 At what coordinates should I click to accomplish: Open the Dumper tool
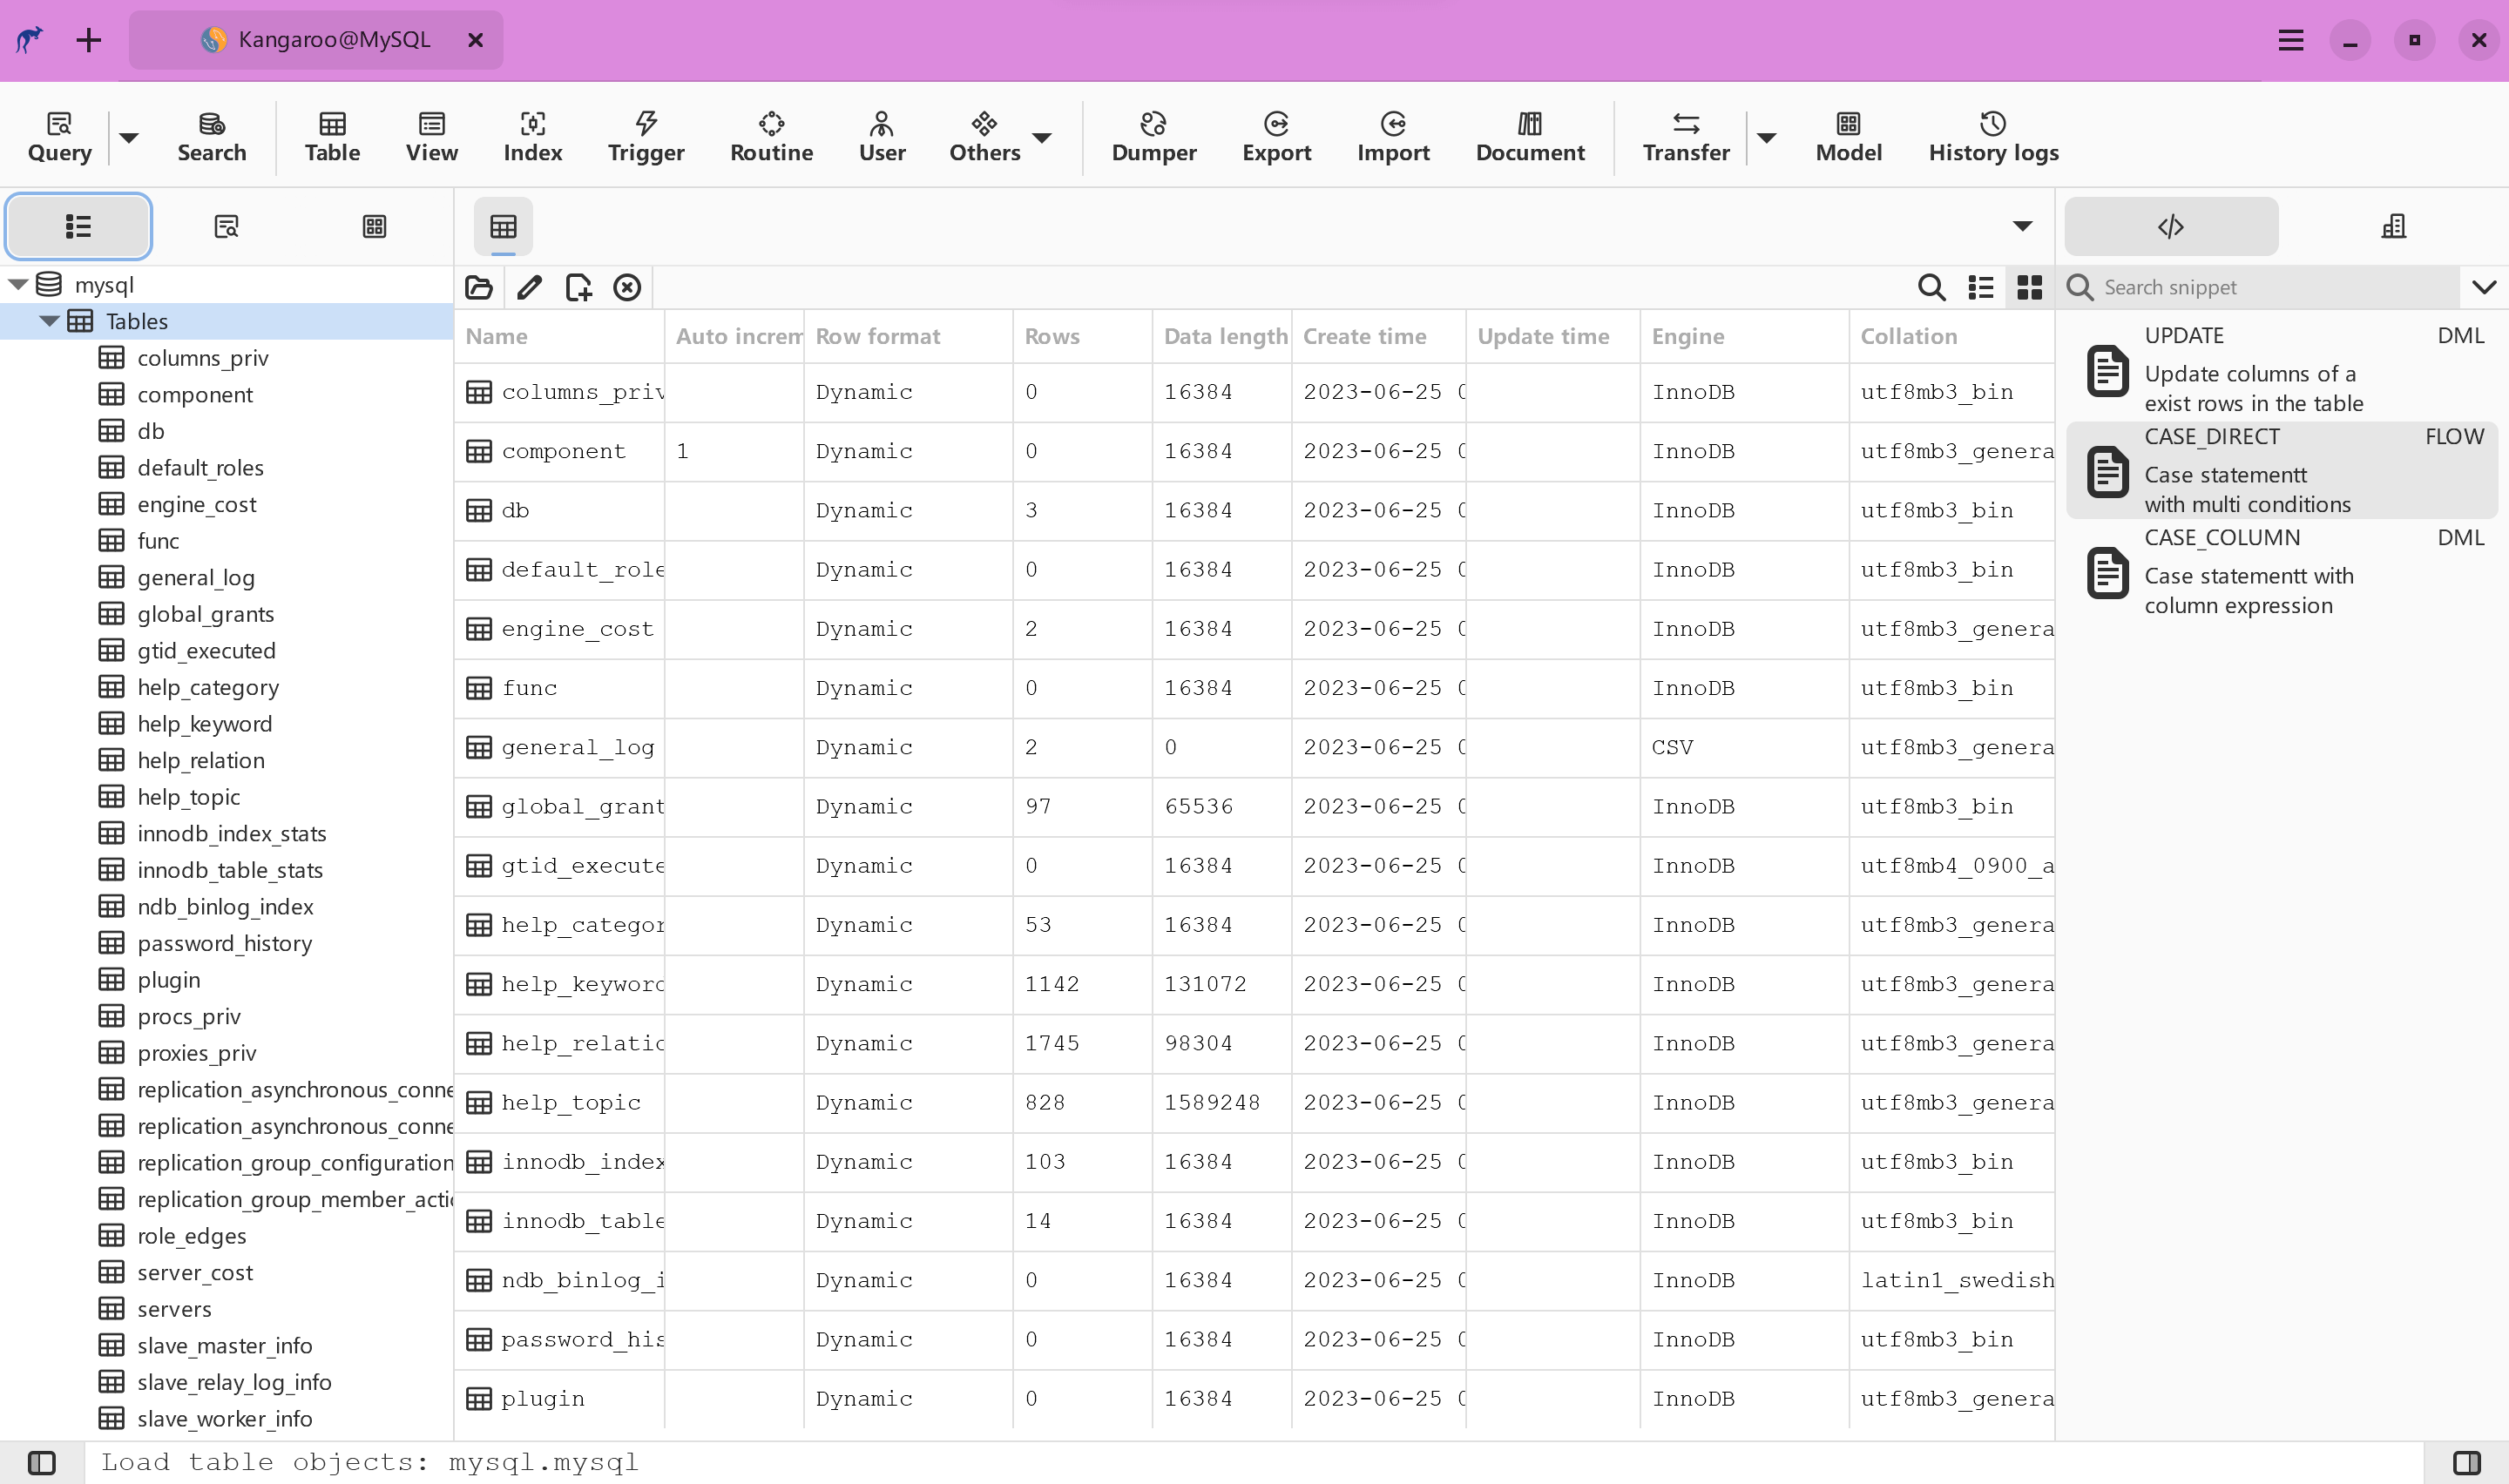tap(1153, 136)
